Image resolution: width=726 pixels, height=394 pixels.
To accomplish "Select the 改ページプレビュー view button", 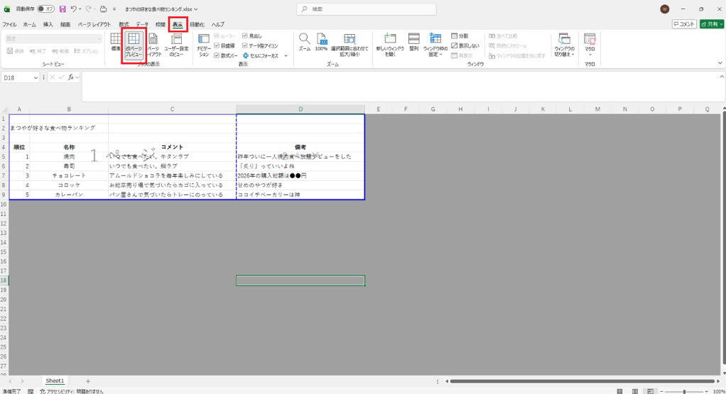I will coord(134,44).
